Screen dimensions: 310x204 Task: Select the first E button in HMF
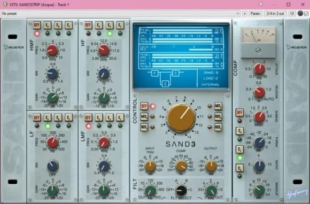tap(47, 25)
